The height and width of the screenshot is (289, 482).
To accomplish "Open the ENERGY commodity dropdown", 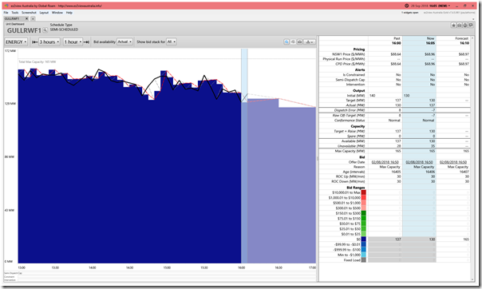I will [x=16, y=42].
